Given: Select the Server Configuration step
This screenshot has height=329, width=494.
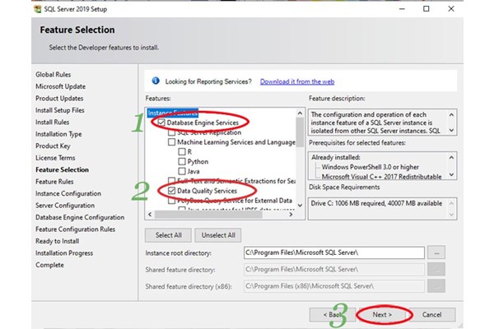Looking at the screenshot, I should coord(65,206).
